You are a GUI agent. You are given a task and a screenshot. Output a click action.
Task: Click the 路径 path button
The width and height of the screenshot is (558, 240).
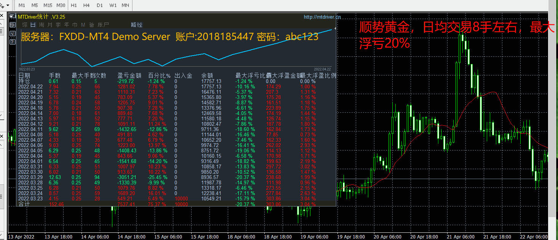point(137,25)
